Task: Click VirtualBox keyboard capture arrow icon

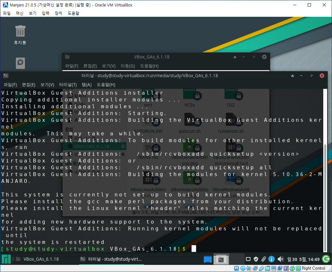Action: coord(298,268)
